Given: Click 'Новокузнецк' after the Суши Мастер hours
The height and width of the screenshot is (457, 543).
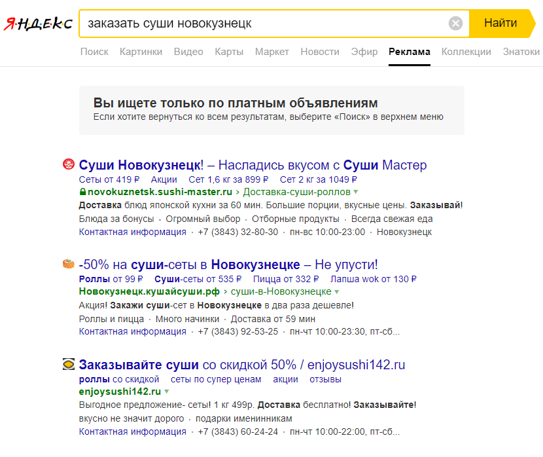Looking at the screenshot, I should (404, 232).
